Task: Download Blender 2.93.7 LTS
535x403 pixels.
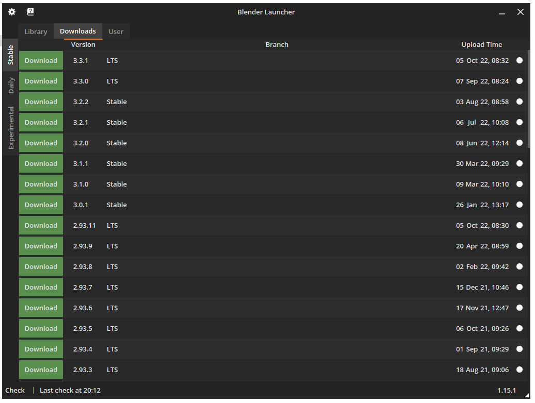Action: [x=41, y=288]
